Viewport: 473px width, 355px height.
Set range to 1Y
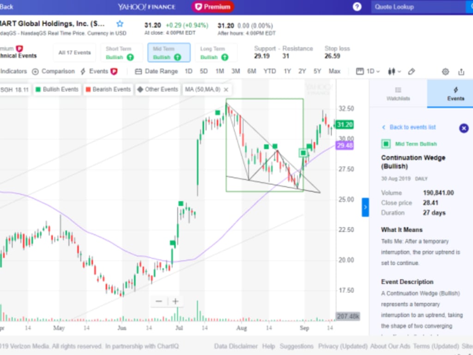coord(287,72)
